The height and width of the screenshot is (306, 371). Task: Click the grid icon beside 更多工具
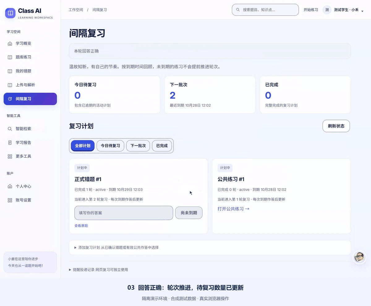point(10,156)
